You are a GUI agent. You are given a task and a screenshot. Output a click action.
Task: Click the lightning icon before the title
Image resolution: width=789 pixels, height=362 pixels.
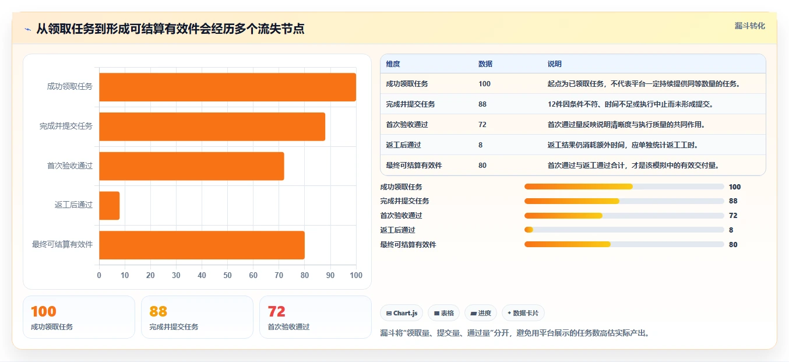click(x=27, y=29)
